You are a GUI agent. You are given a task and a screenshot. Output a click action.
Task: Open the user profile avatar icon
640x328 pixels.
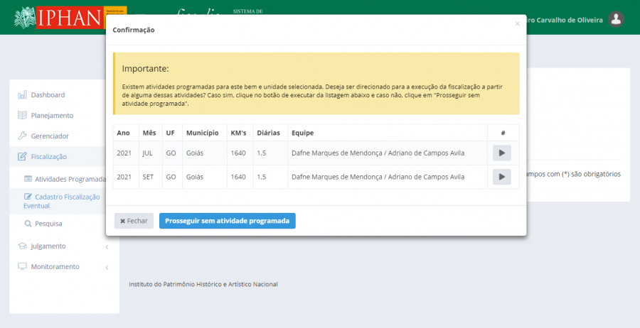[x=617, y=19]
